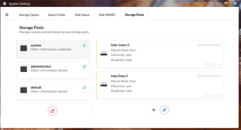This screenshot has height=130, width=241.
Task: Select the default pool name
Action: 36,87
